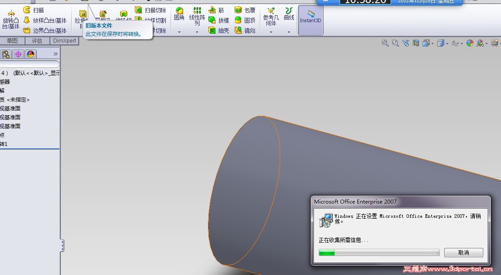Screen dimensions: 501x275
Task: Choose the 筋 rib tool
Action: tap(216, 10)
